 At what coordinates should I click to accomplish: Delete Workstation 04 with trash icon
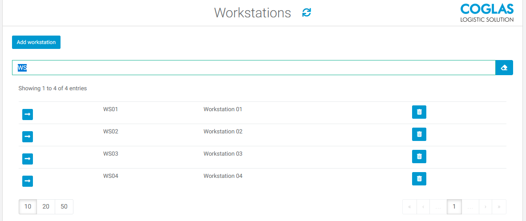[x=419, y=179]
